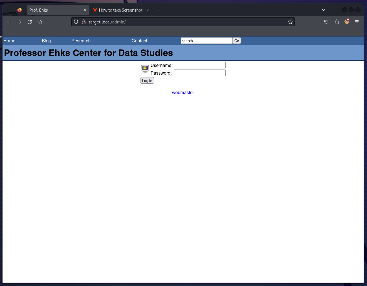Select Research from the navigation bar
This screenshot has height=286, width=367.
coord(81,41)
